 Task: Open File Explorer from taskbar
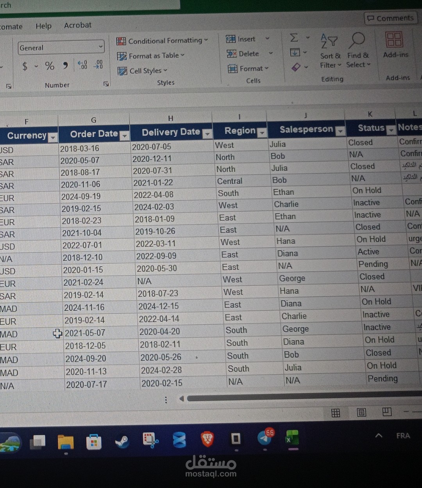pyautogui.click(x=66, y=442)
